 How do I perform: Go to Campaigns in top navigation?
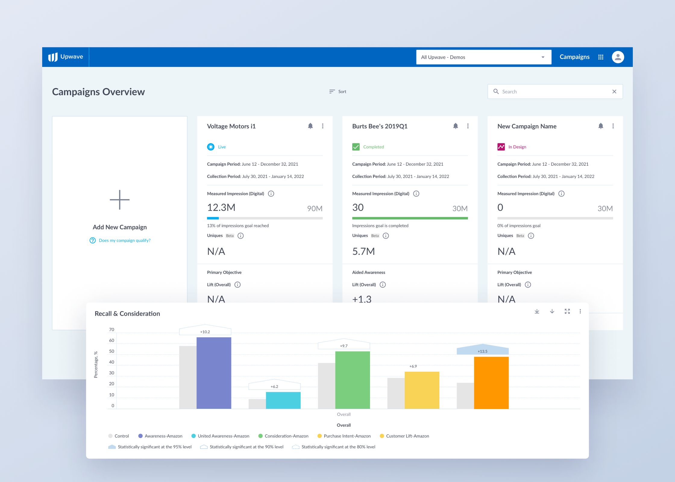pos(574,57)
